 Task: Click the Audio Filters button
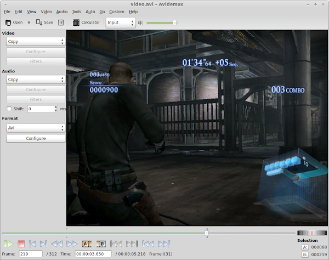coord(36,99)
